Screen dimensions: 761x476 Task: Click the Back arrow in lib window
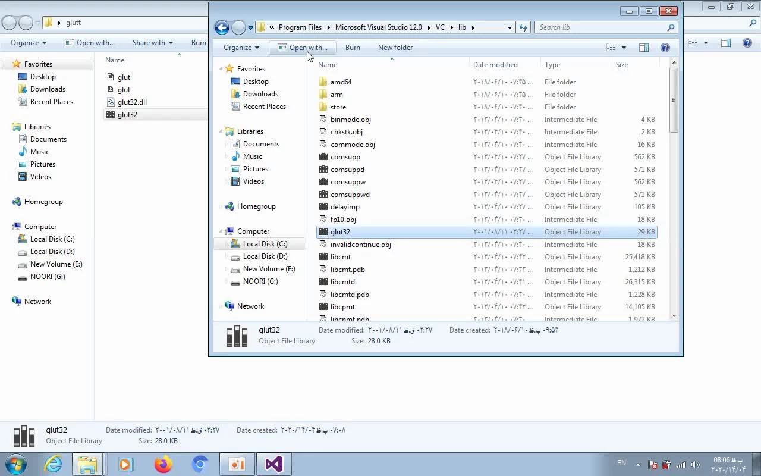point(222,27)
